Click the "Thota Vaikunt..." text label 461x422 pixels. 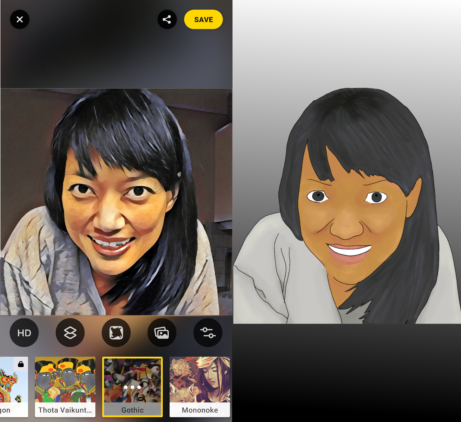pyautogui.click(x=65, y=410)
